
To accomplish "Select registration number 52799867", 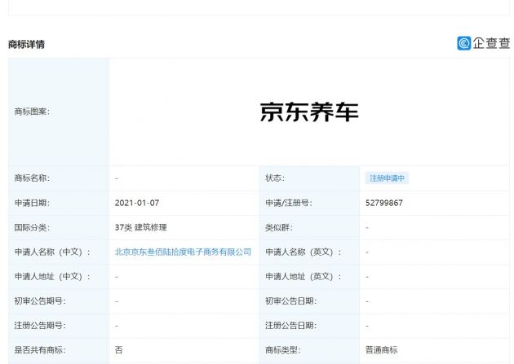I will click(383, 203).
